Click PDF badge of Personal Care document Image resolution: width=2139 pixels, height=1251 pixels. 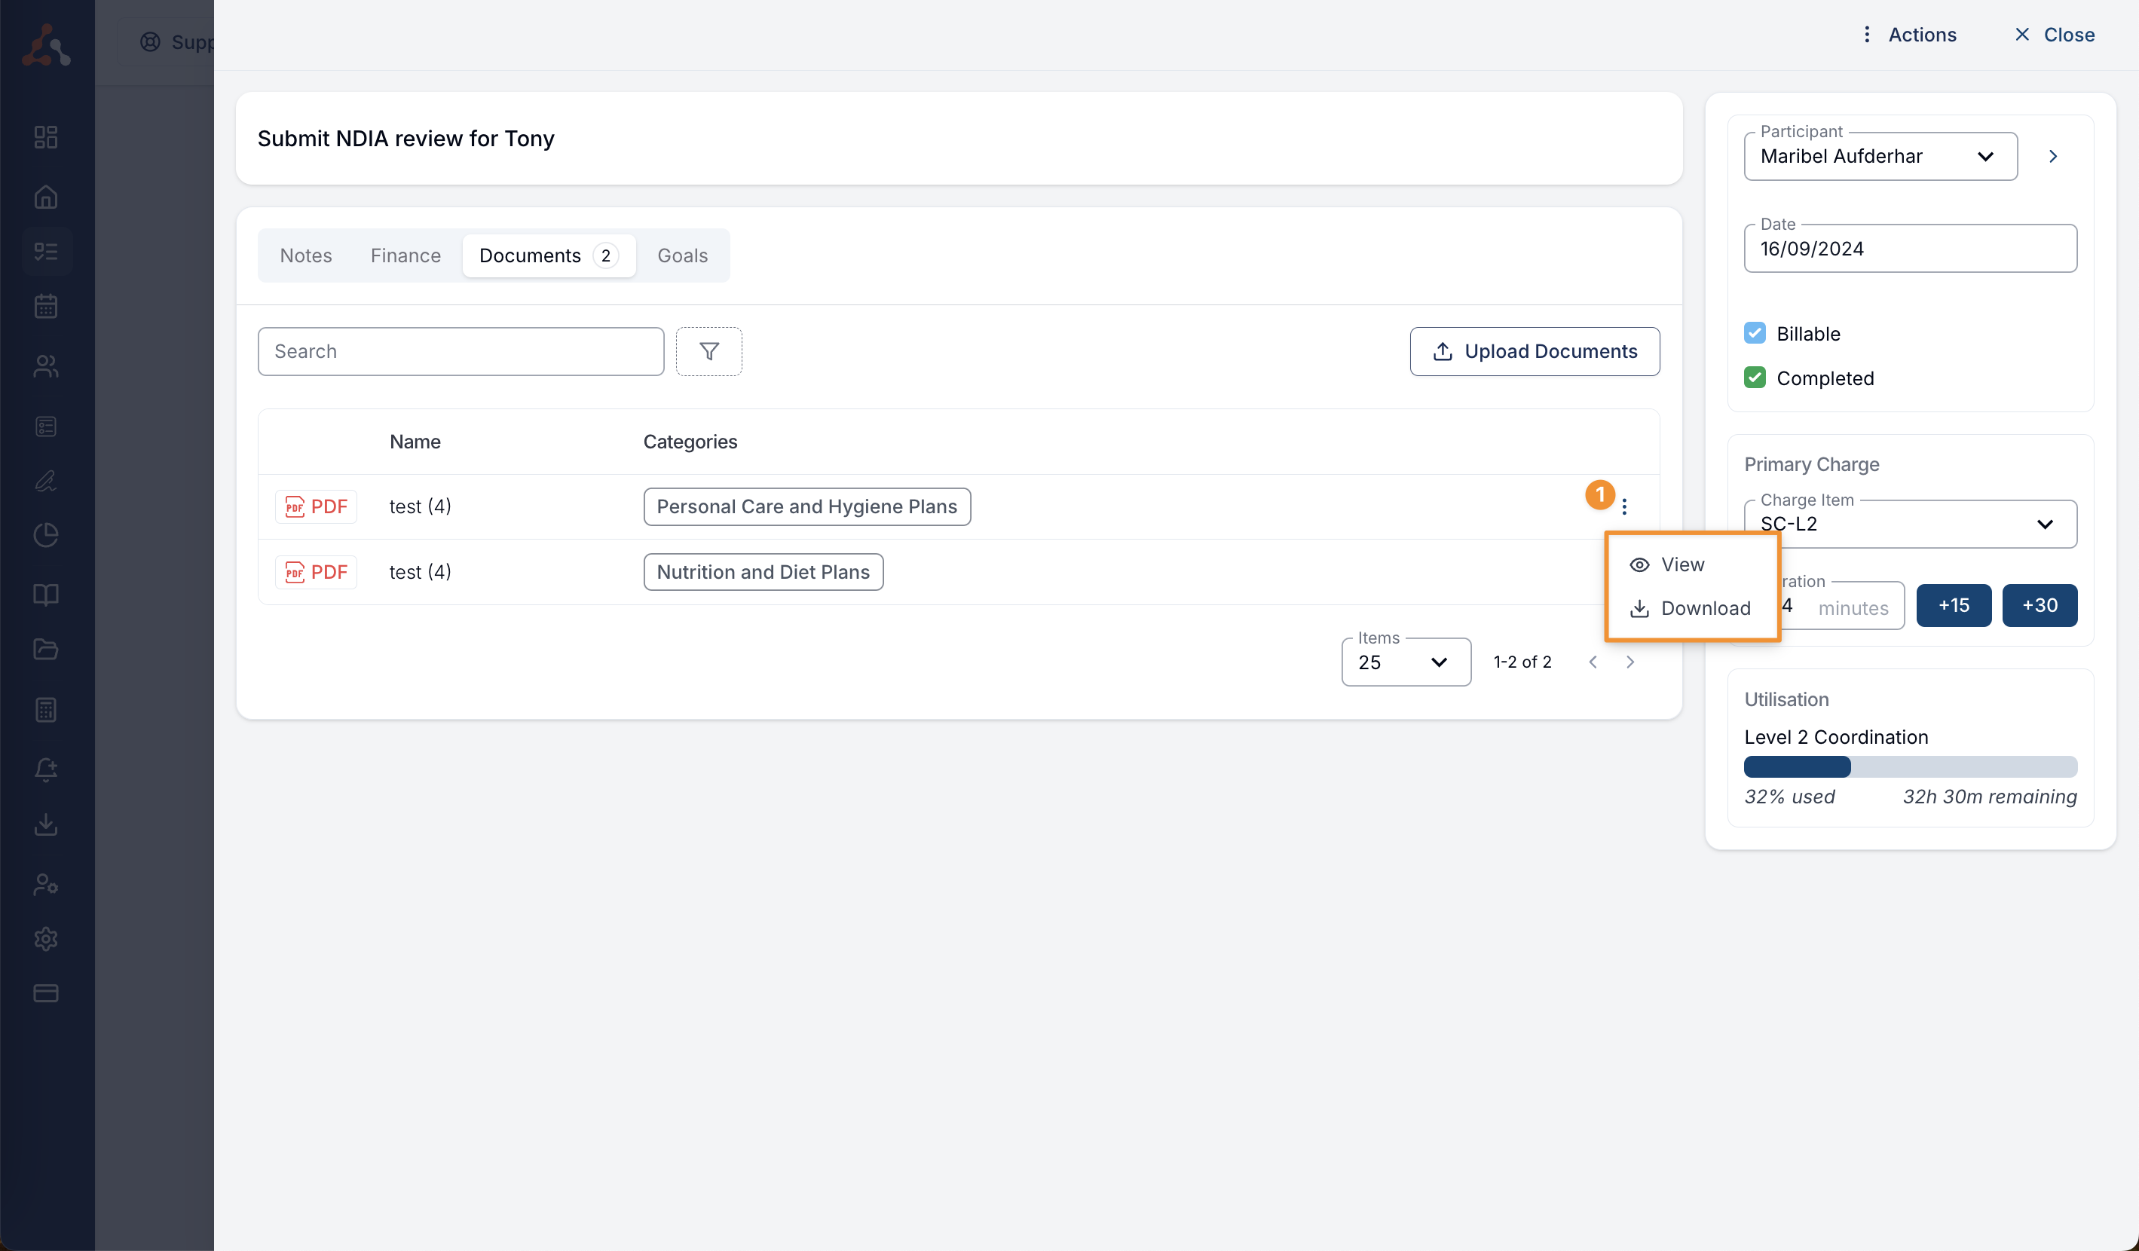pyautogui.click(x=316, y=506)
